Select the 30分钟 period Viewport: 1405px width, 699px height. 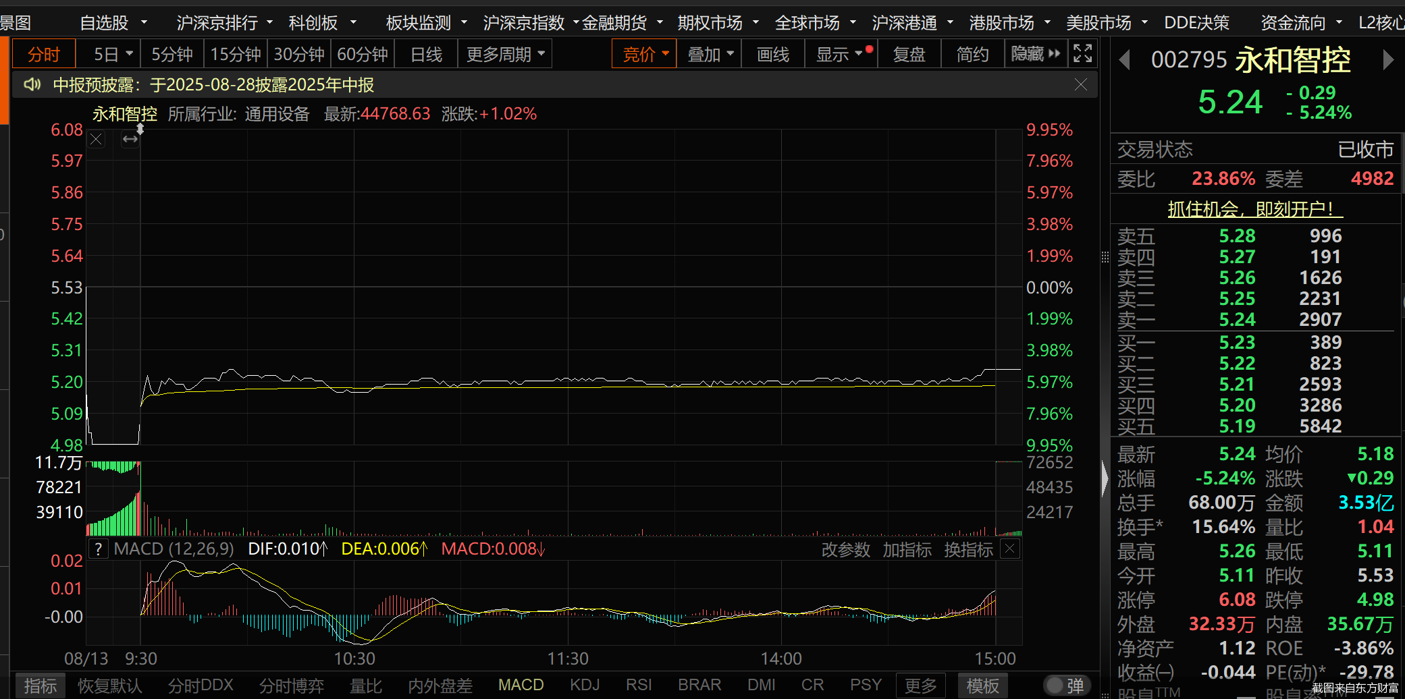tap(299, 54)
